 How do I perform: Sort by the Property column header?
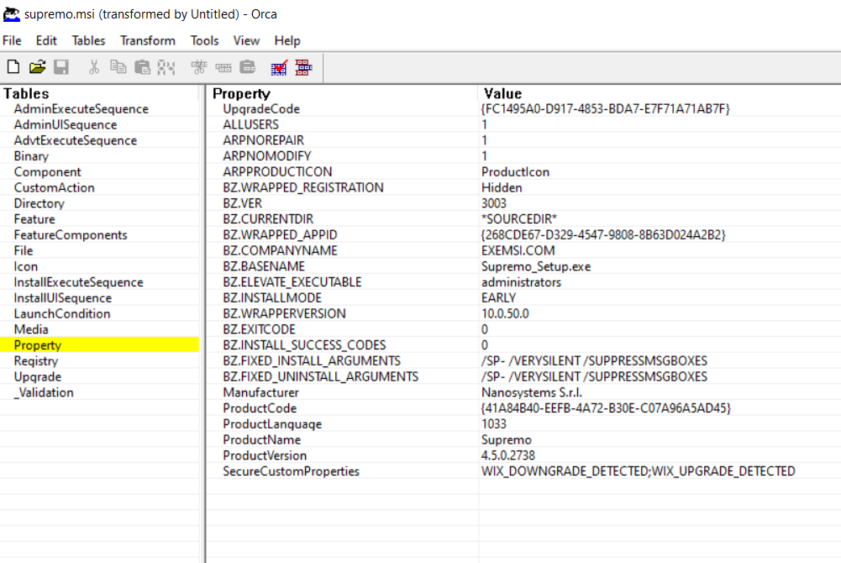pyautogui.click(x=241, y=93)
